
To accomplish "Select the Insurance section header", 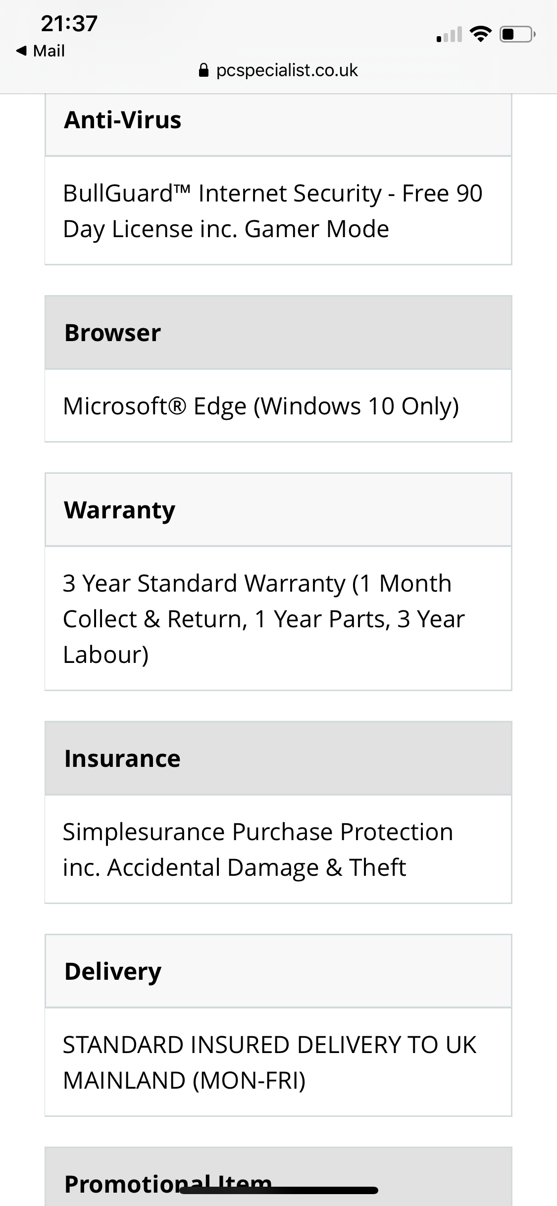I will (x=278, y=758).
